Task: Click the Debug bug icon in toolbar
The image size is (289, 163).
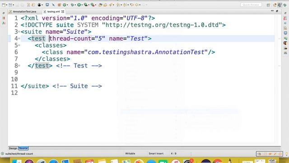Action: click(x=72, y=5)
